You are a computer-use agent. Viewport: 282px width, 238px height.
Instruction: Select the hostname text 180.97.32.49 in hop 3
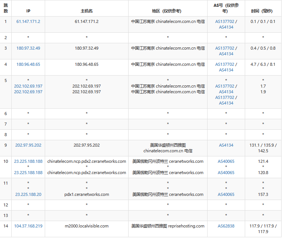click(87, 48)
